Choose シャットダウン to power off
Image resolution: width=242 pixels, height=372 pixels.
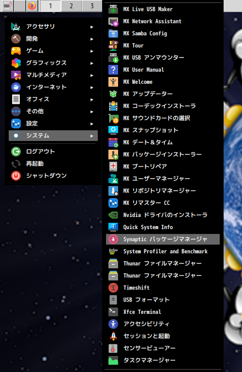click(53, 175)
